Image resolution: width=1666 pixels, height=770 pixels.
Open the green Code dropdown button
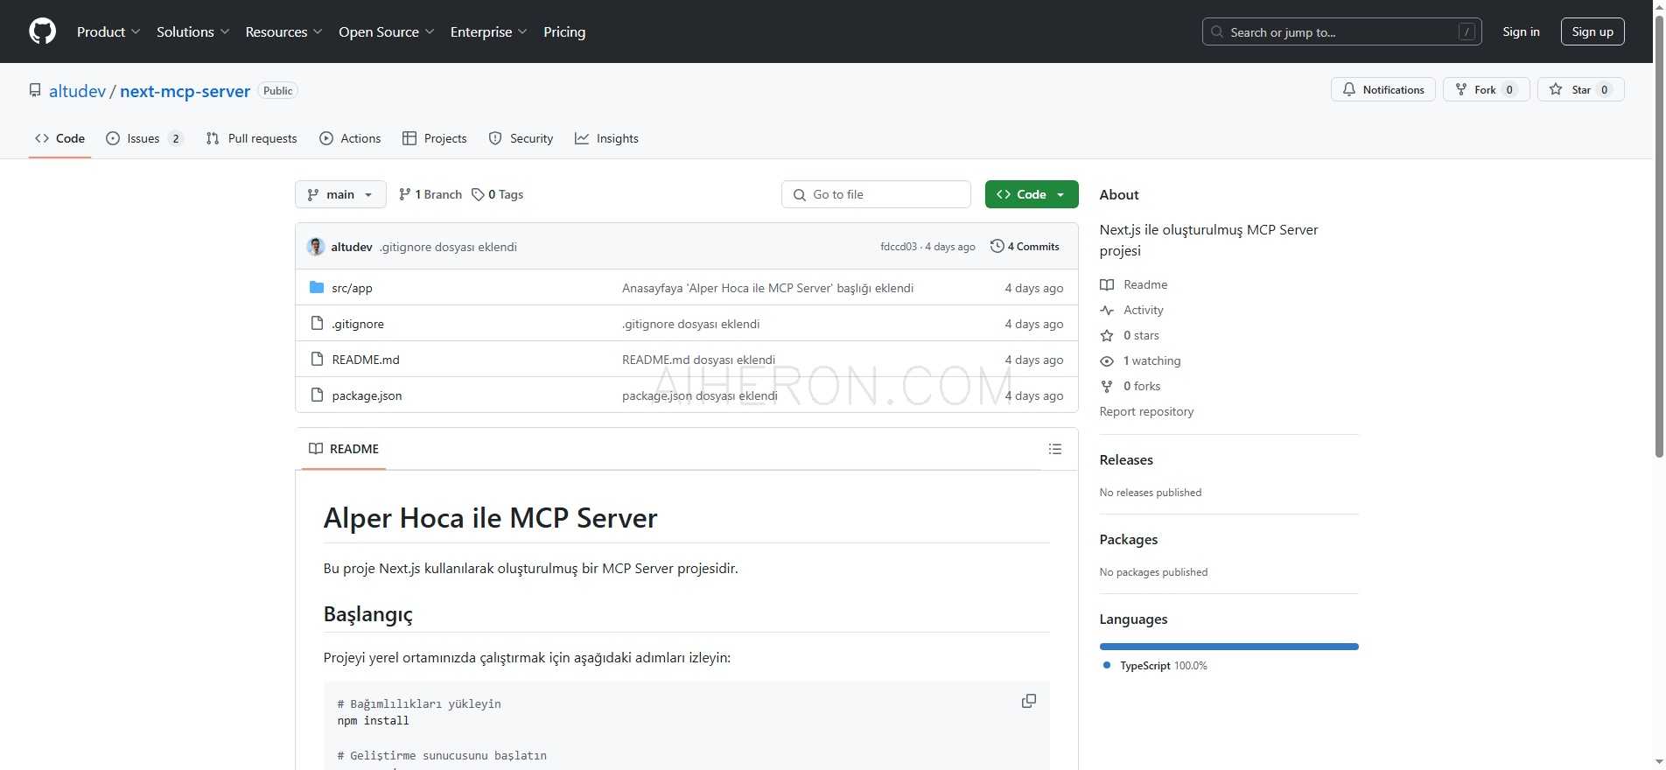coord(1032,194)
